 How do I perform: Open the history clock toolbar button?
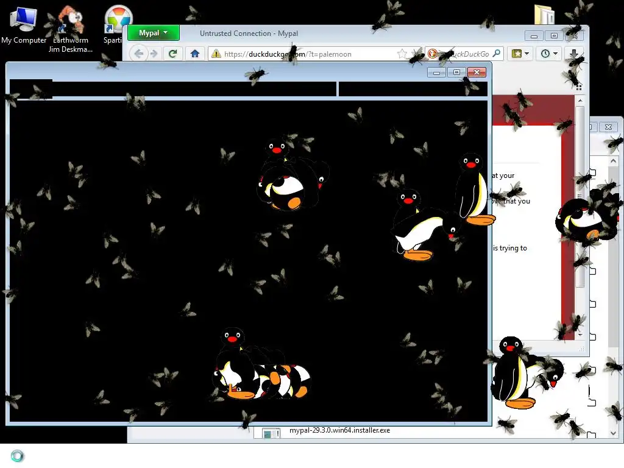pos(545,54)
